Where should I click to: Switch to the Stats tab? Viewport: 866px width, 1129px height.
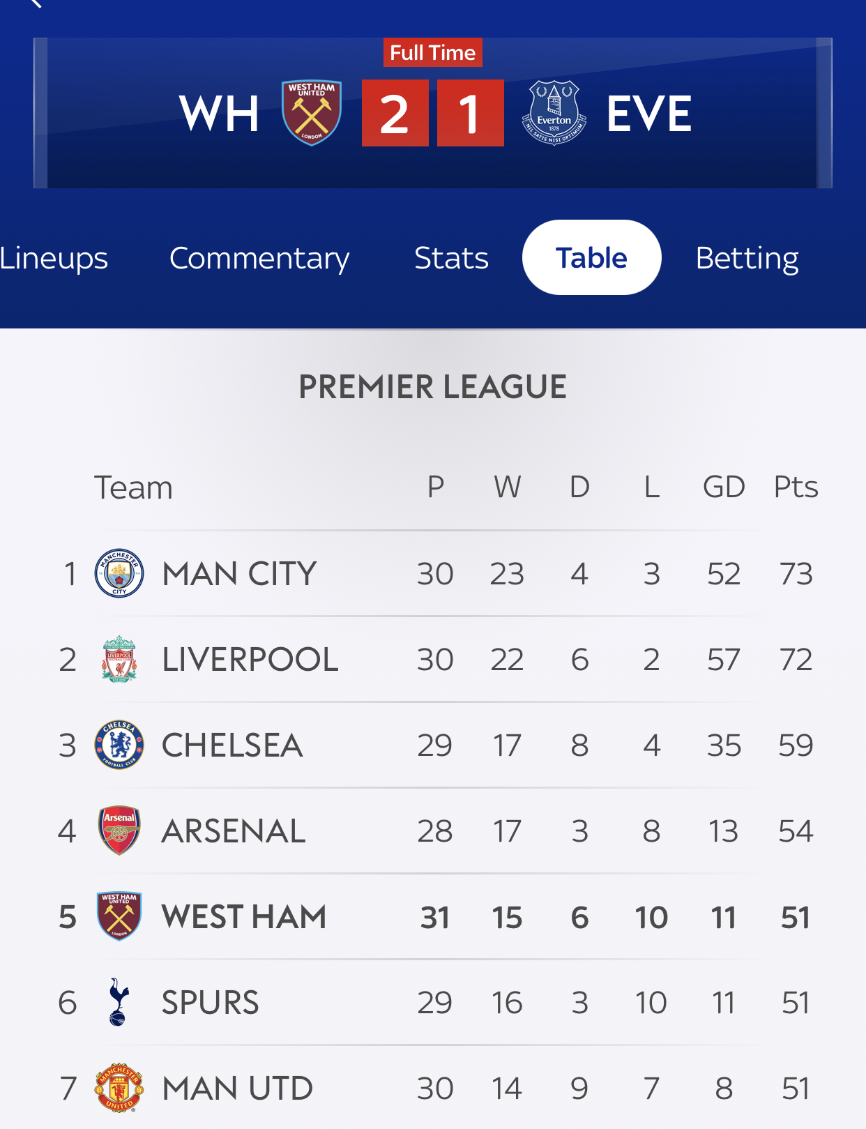(451, 258)
